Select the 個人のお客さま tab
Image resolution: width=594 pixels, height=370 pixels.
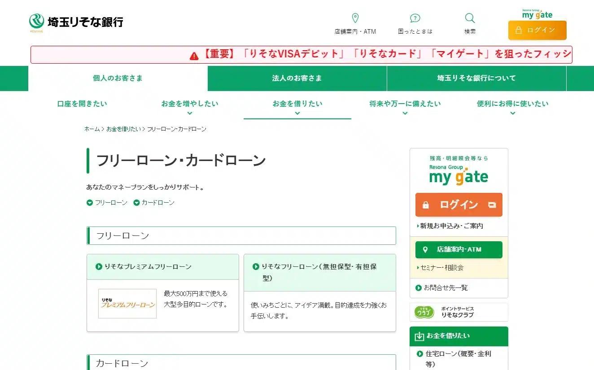118,78
